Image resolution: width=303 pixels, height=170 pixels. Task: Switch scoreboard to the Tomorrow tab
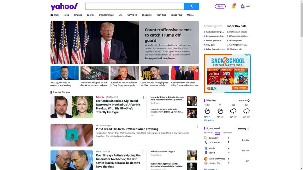pyautogui.click(x=227, y=133)
